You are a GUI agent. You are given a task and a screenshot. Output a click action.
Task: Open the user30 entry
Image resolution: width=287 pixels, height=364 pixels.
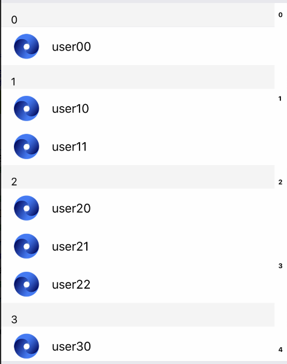tap(138, 346)
